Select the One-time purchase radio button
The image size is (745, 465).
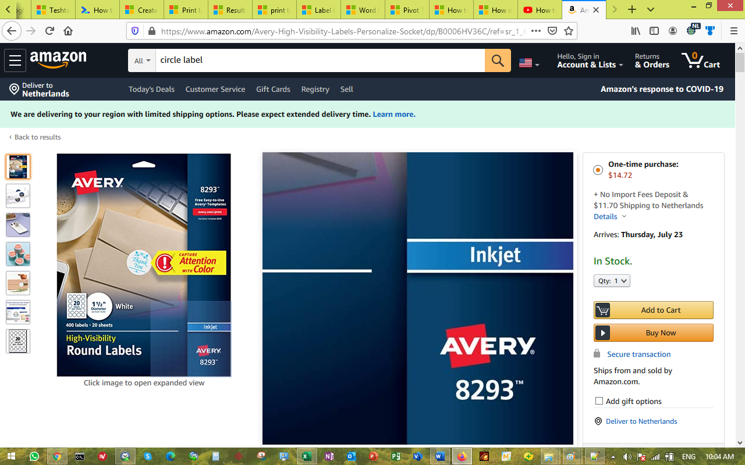pos(598,170)
